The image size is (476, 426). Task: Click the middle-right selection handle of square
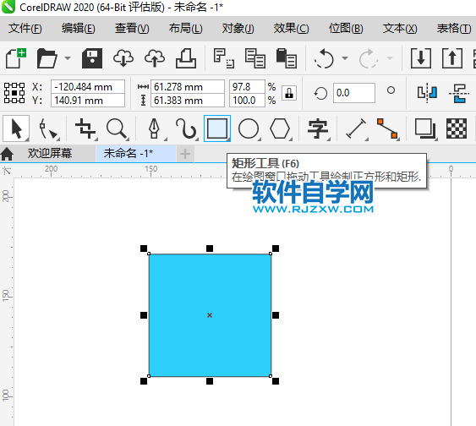(x=276, y=315)
